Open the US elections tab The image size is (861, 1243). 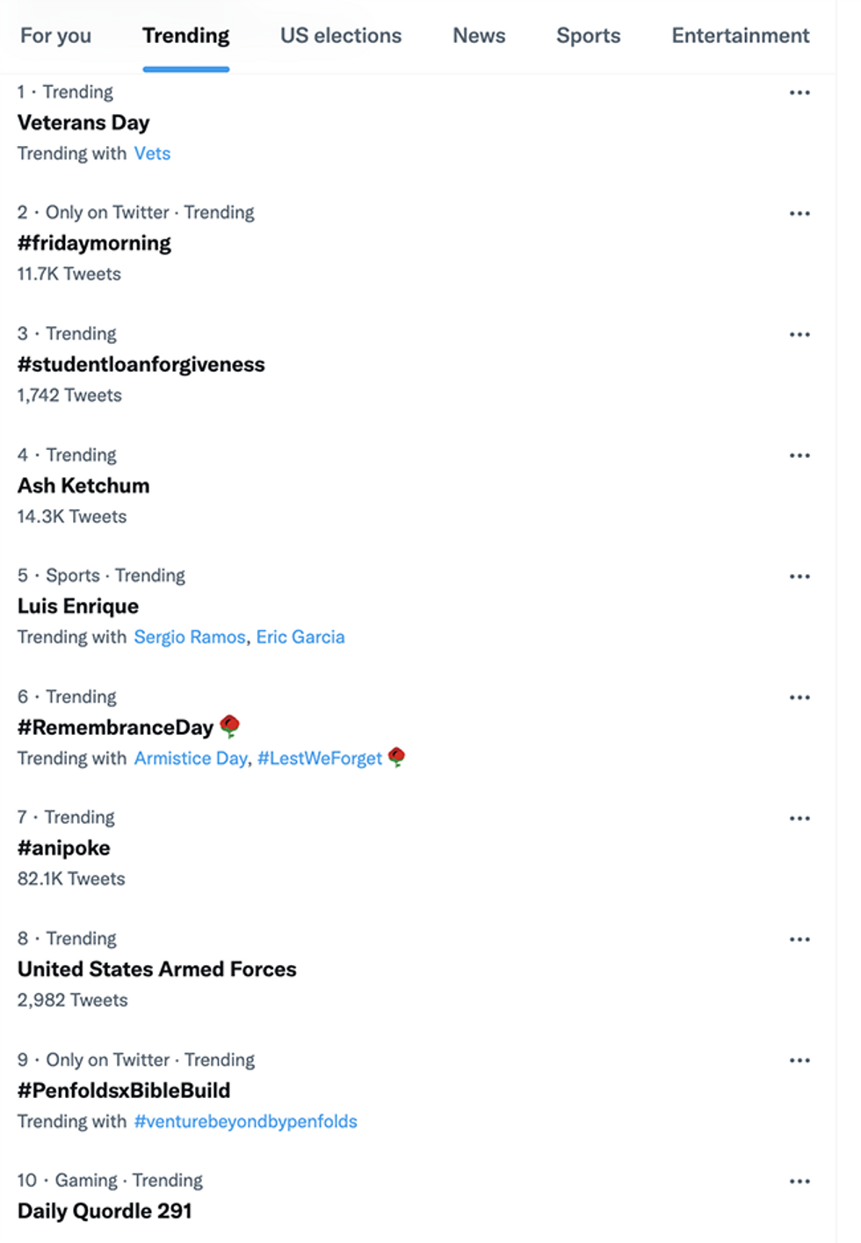pyautogui.click(x=341, y=36)
